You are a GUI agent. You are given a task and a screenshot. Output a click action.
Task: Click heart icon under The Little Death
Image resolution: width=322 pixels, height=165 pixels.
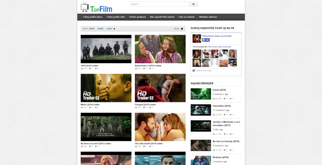pyautogui.click(x=150, y=147)
